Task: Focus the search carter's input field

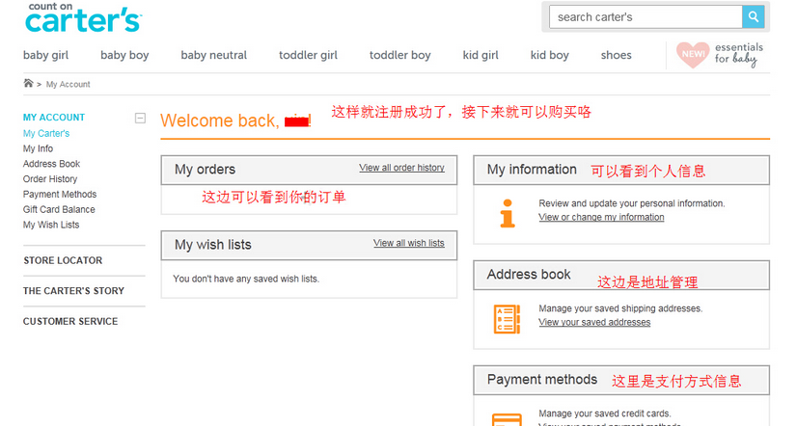Action: pyautogui.click(x=646, y=17)
